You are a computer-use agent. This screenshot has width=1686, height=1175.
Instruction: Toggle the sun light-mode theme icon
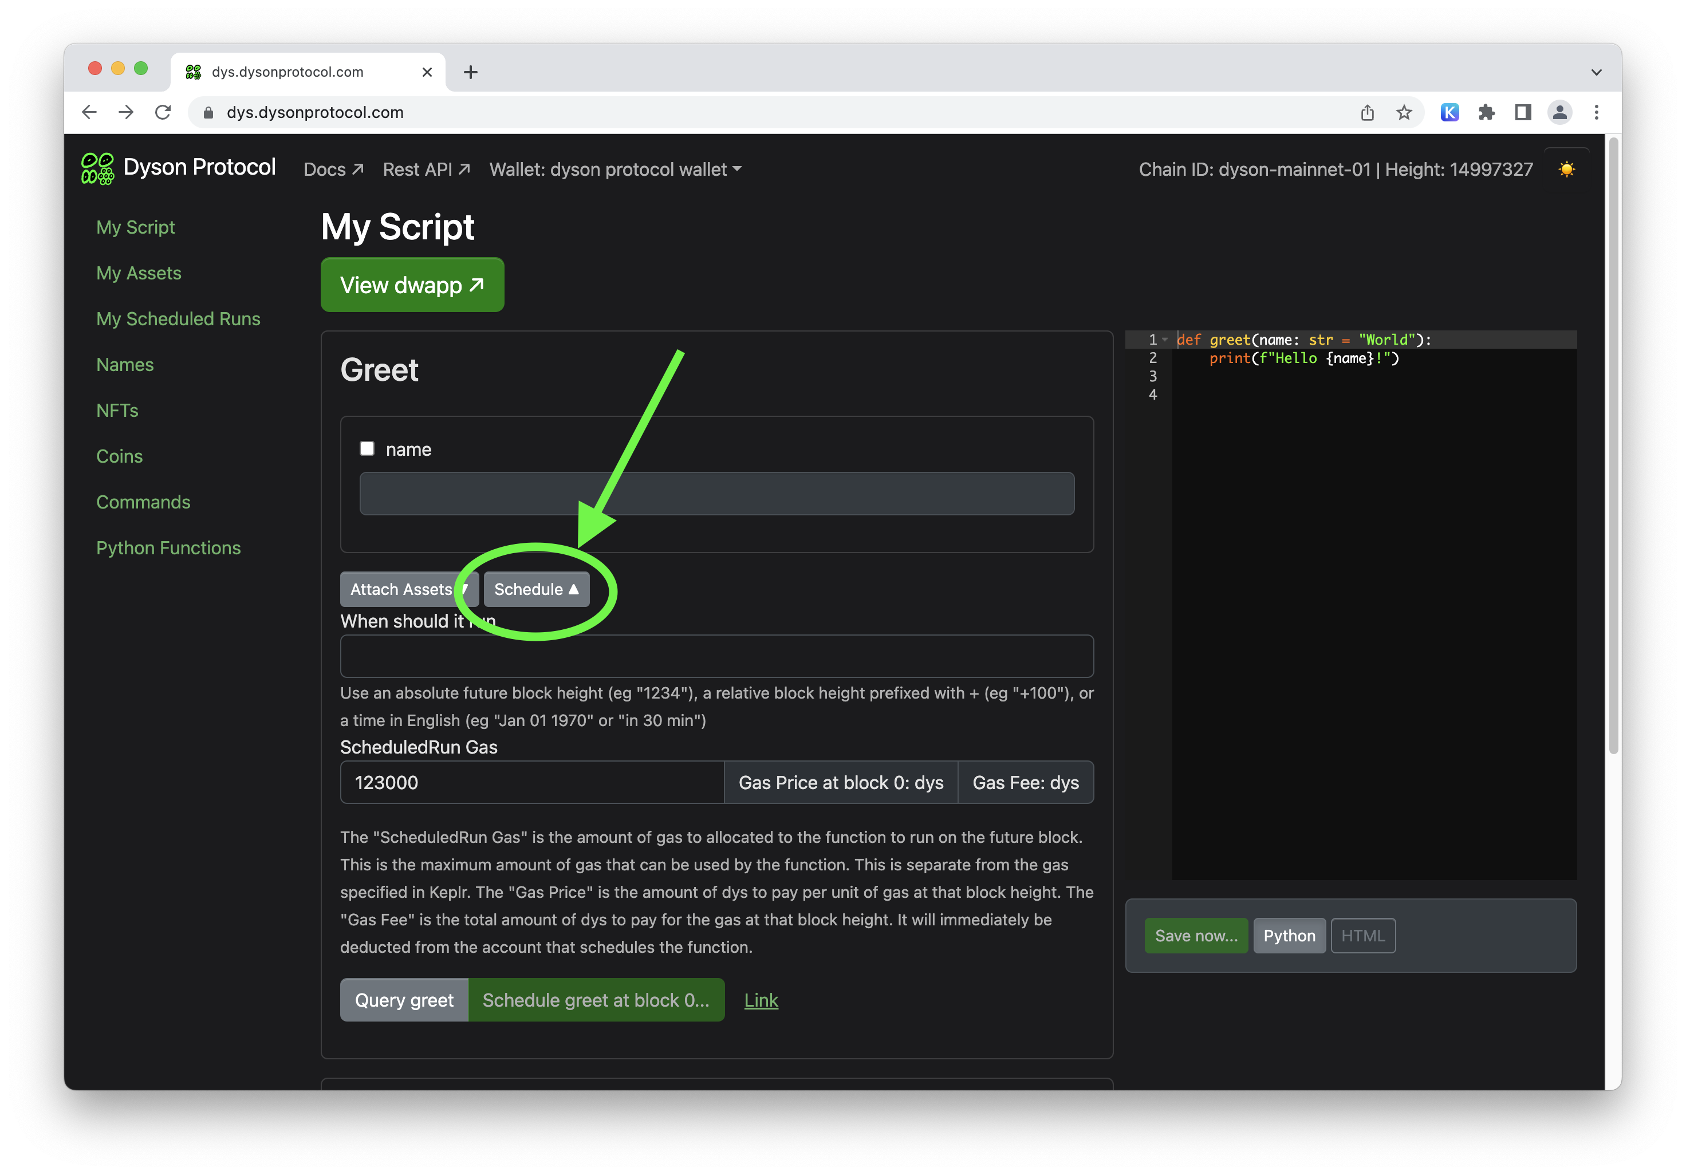(1566, 169)
